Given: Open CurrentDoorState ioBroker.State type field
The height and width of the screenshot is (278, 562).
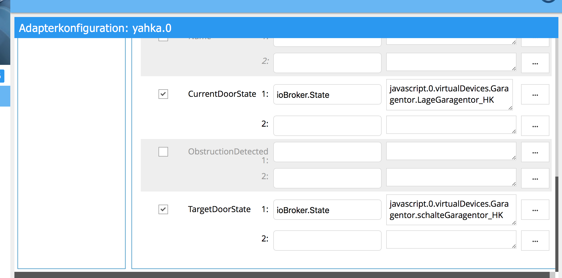Looking at the screenshot, I should point(327,94).
